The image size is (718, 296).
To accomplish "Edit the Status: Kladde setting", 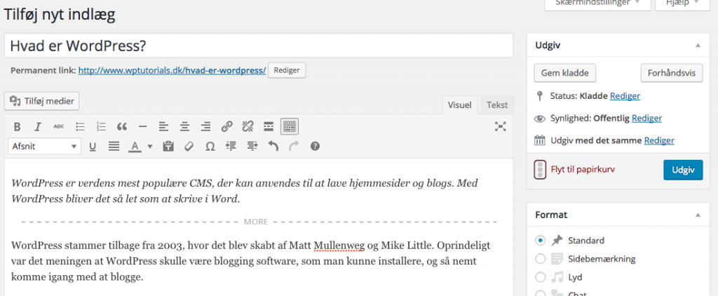I will pos(625,96).
